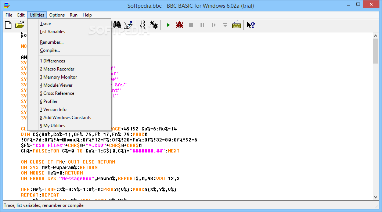Screen dimensions: 382x212
Task: Open a file with the folder icon
Action: [x=20, y=25]
